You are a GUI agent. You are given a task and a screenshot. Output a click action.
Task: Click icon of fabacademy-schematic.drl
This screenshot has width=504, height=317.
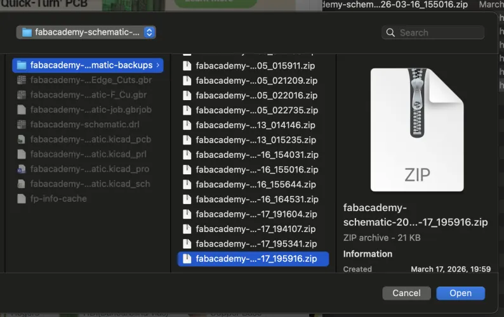click(22, 124)
